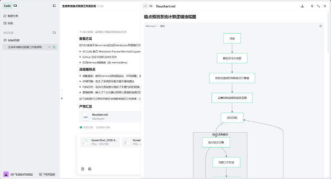Click the 流程图特点 heading
This screenshot has height=179, width=331.
click(87, 69)
